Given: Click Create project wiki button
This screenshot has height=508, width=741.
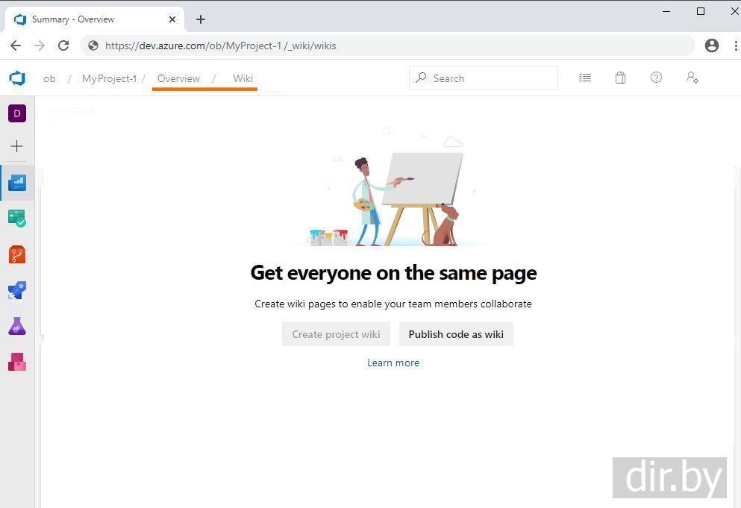Looking at the screenshot, I should tap(336, 334).
